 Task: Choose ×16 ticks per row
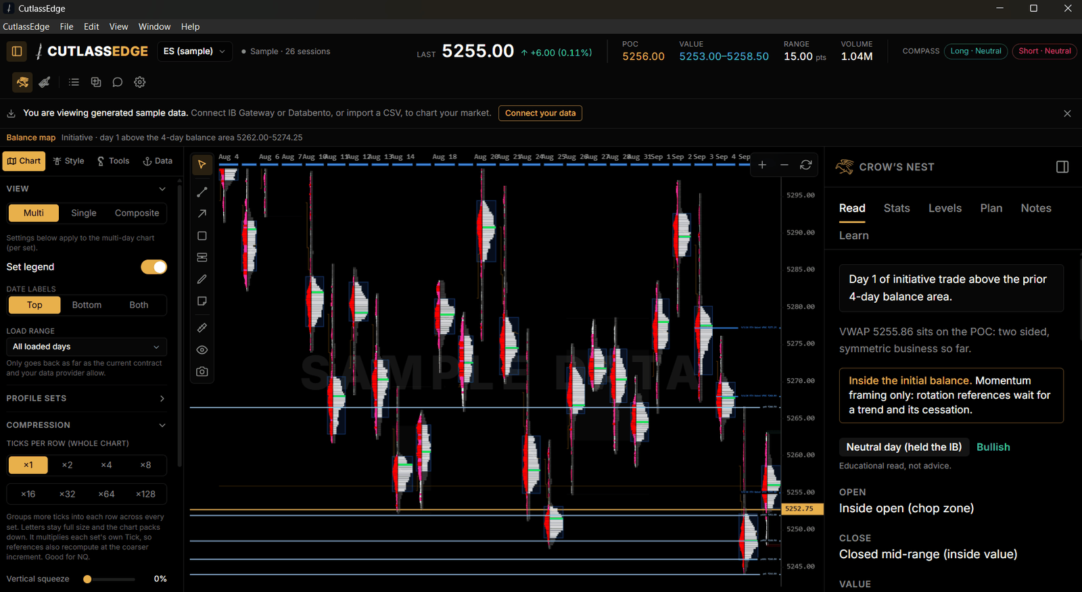pos(28,494)
